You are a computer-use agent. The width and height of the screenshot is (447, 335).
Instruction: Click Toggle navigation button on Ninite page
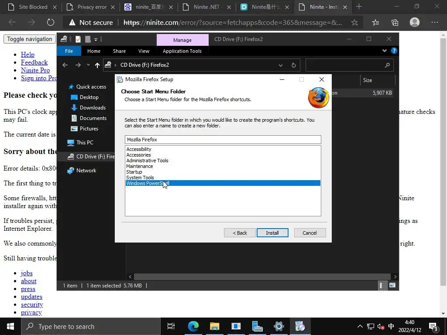(x=30, y=39)
